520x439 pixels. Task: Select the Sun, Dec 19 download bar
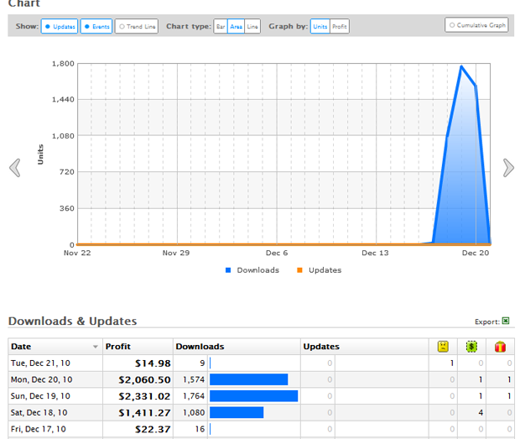click(x=253, y=396)
